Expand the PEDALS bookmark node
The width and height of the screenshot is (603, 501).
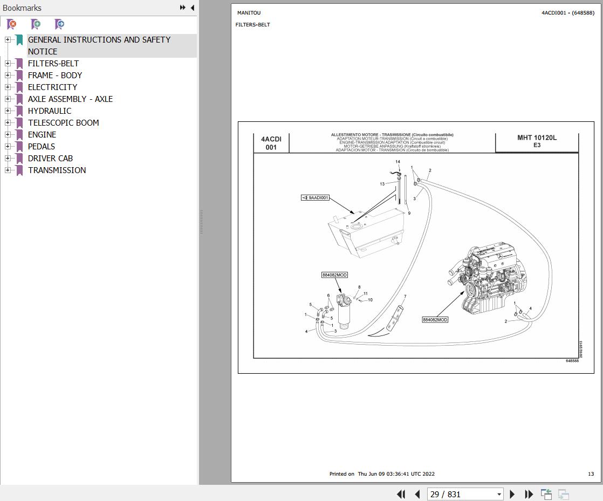[8, 147]
